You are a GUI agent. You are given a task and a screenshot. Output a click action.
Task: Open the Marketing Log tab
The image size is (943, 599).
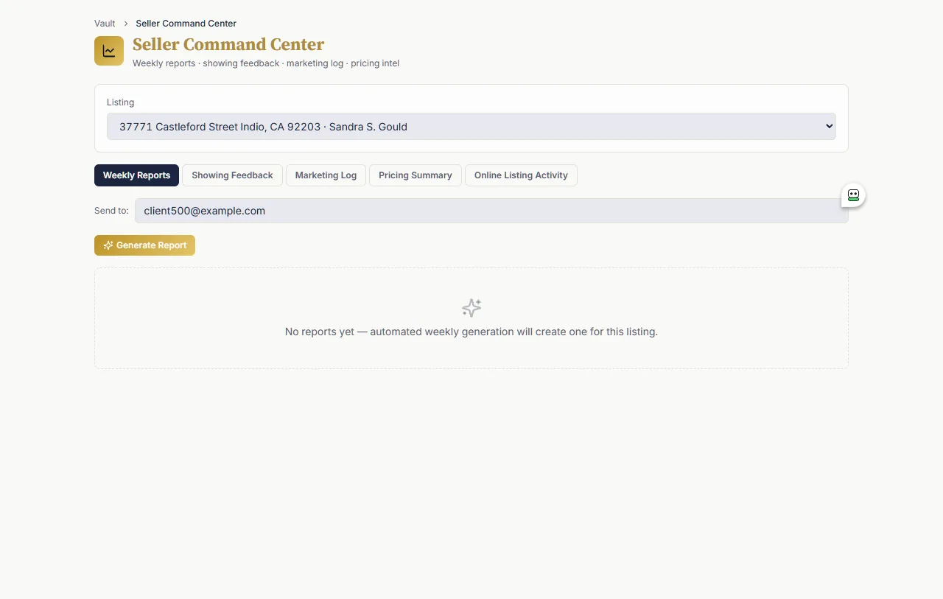click(x=326, y=175)
